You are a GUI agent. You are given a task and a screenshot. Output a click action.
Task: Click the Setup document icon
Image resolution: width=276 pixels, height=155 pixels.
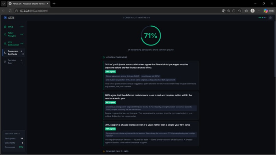coord(5,27)
